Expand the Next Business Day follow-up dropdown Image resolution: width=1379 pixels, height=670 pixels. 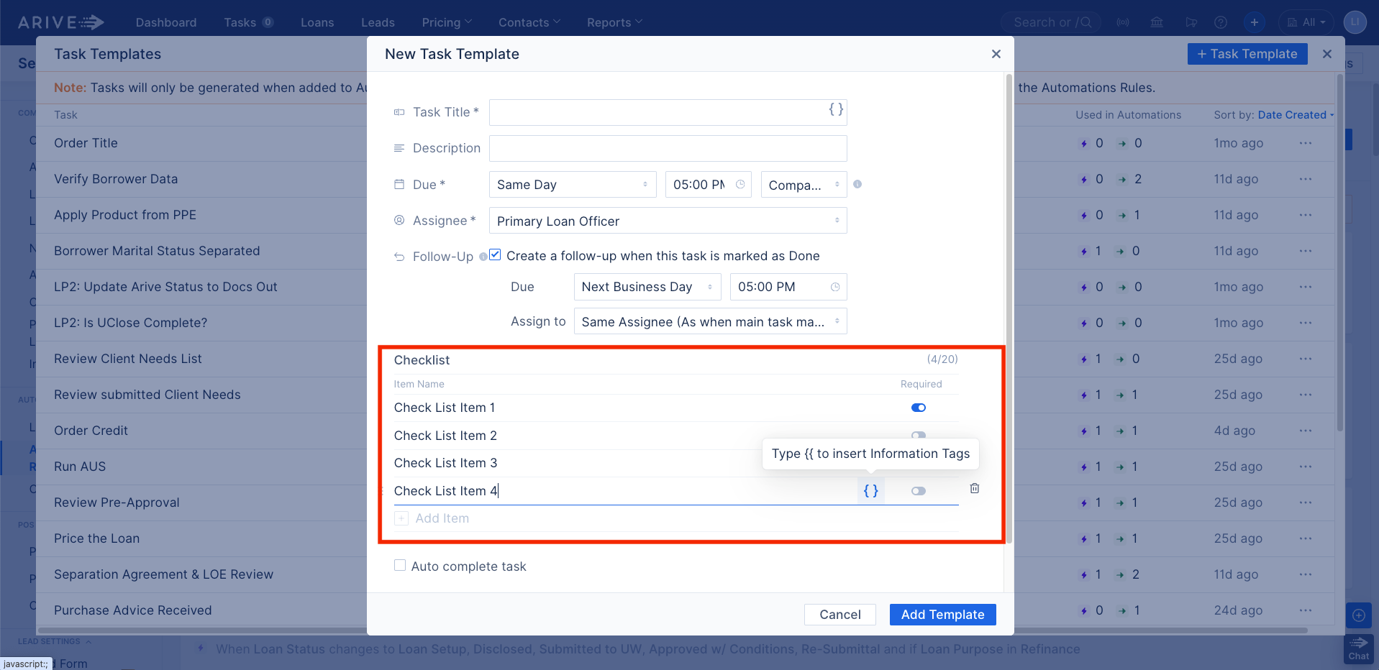click(x=646, y=286)
